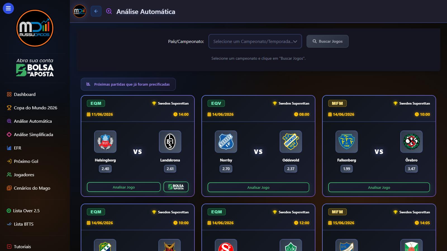The height and width of the screenshot is (251, 447).
Task: Click the Copa do Mundo trophy icon
Action: point(9,108)
